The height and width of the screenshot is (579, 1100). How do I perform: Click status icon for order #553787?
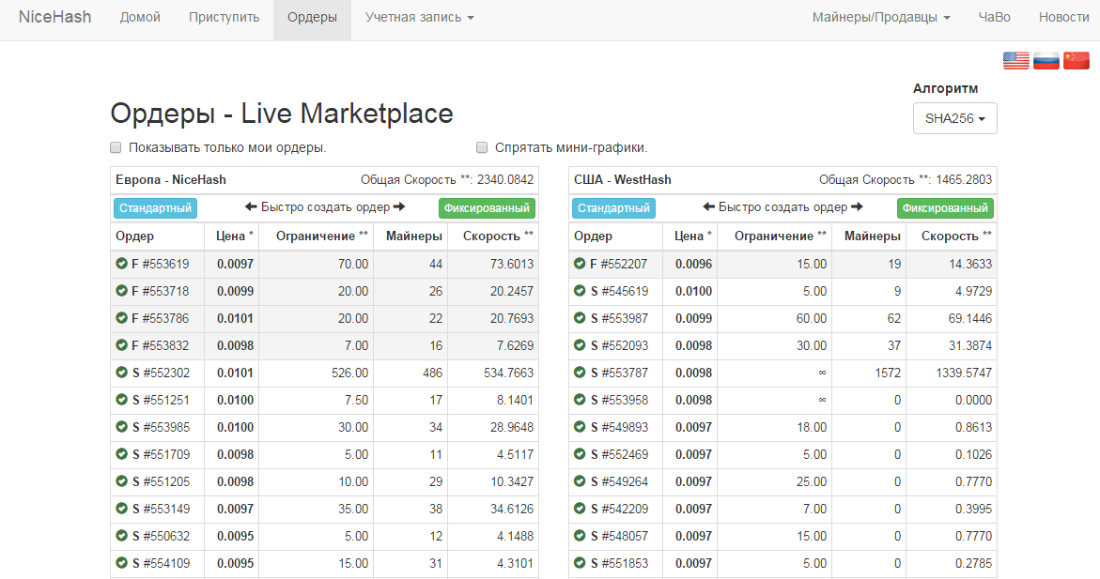click(x=580, y=373)
